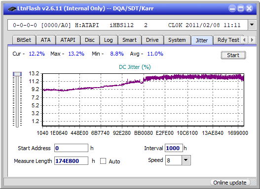Click into the Measure Length field
The height and width of the screenshot is (189, 260).
tap(72, 161)
